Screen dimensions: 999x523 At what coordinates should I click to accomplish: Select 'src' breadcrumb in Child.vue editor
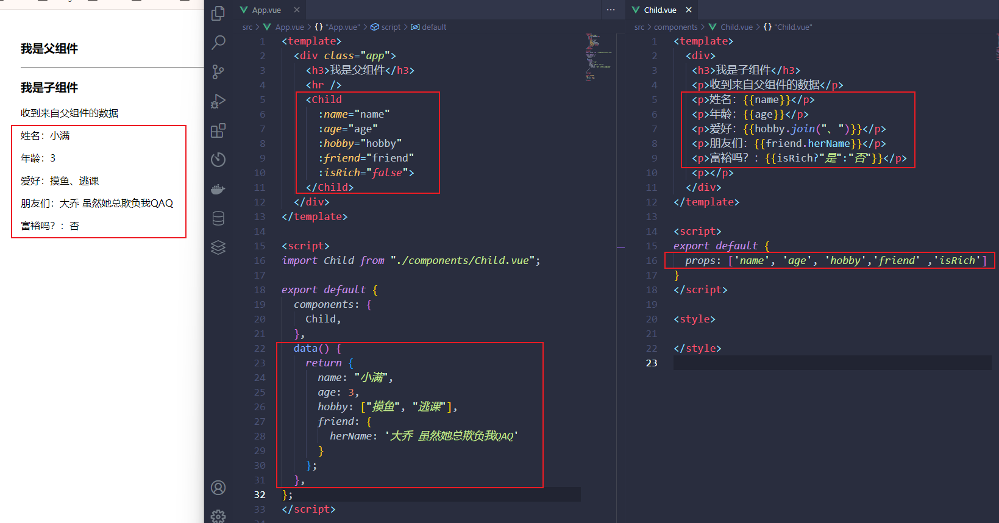pos(639,27)
